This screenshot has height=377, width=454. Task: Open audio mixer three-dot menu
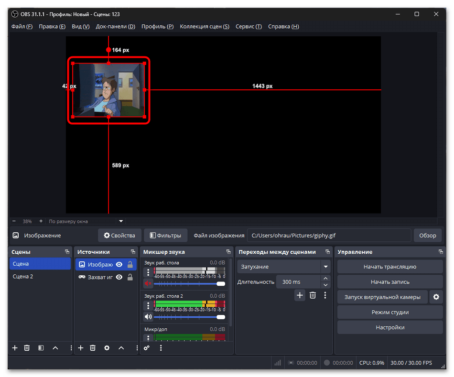pos(161,348)
